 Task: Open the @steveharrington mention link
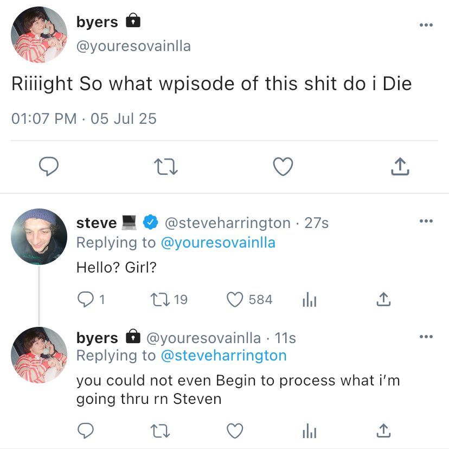tap(224, 356)
